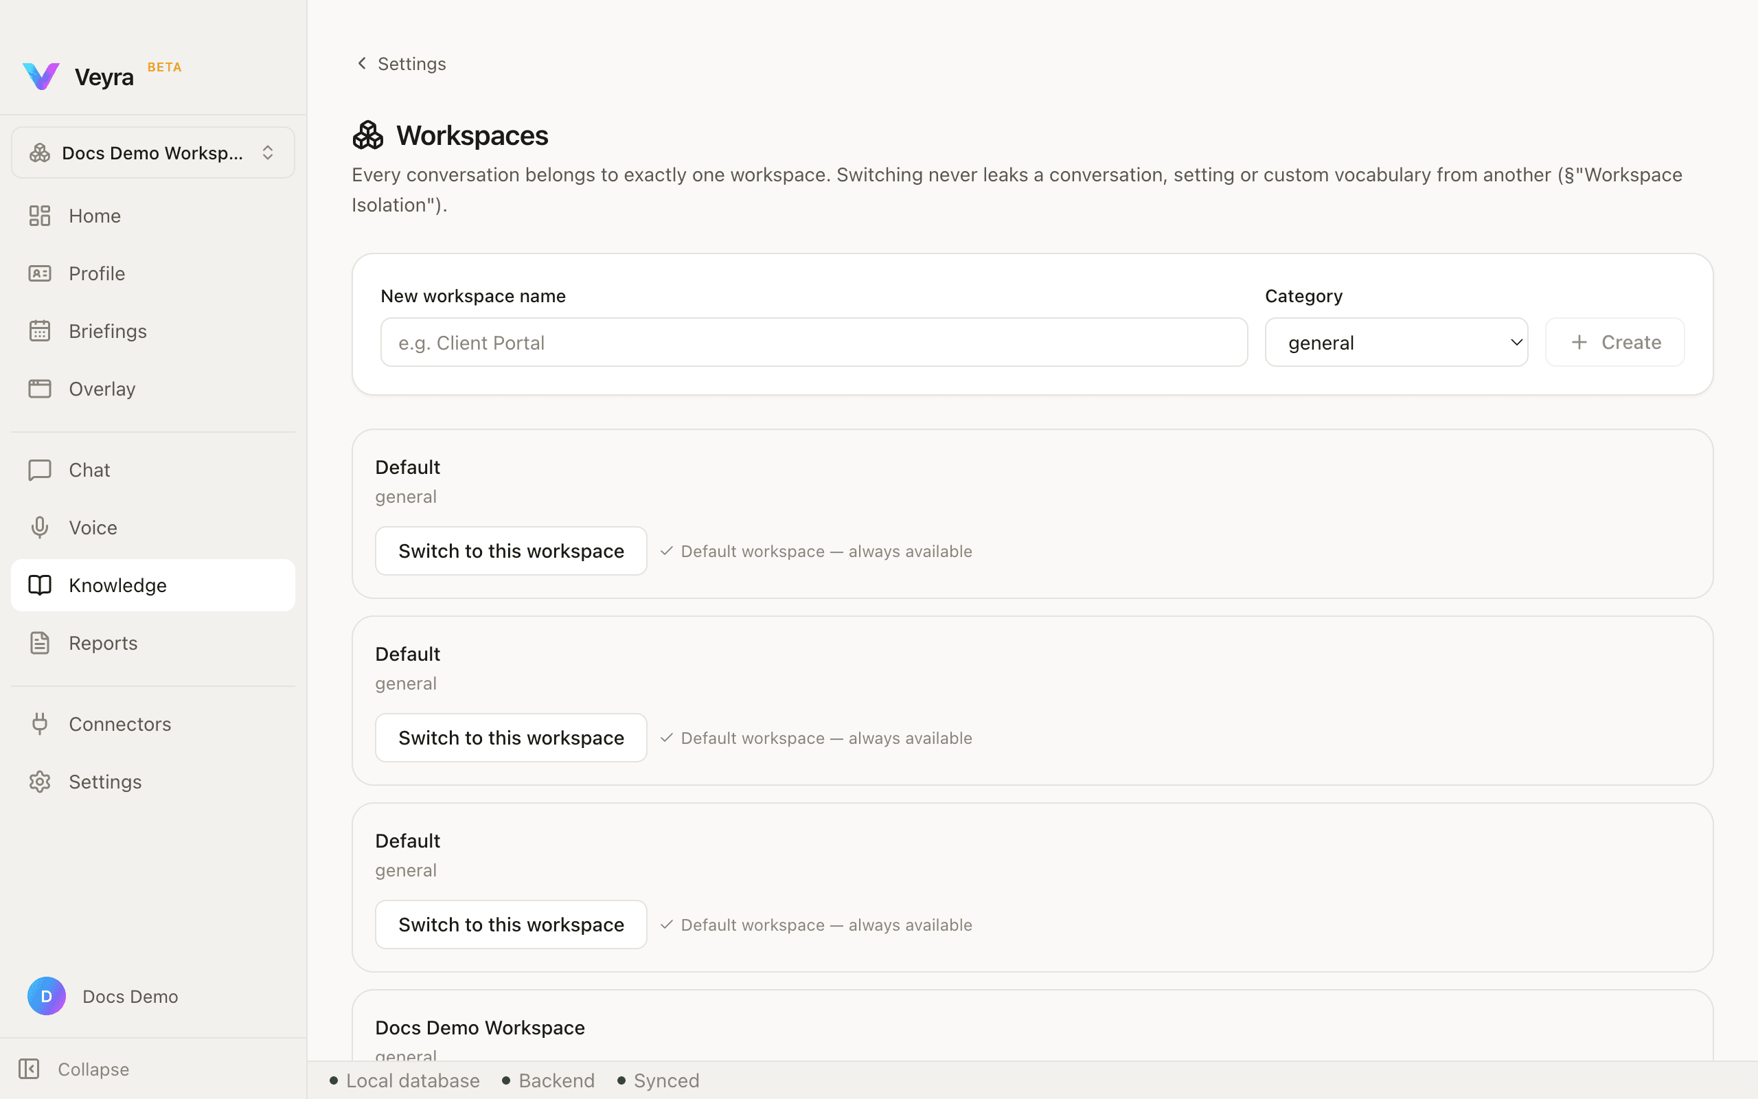Image resolution: width=1758 pixels, height=1099 pixels.
Task: Click the Veyra logo icon
Action: tap(41, 76)
